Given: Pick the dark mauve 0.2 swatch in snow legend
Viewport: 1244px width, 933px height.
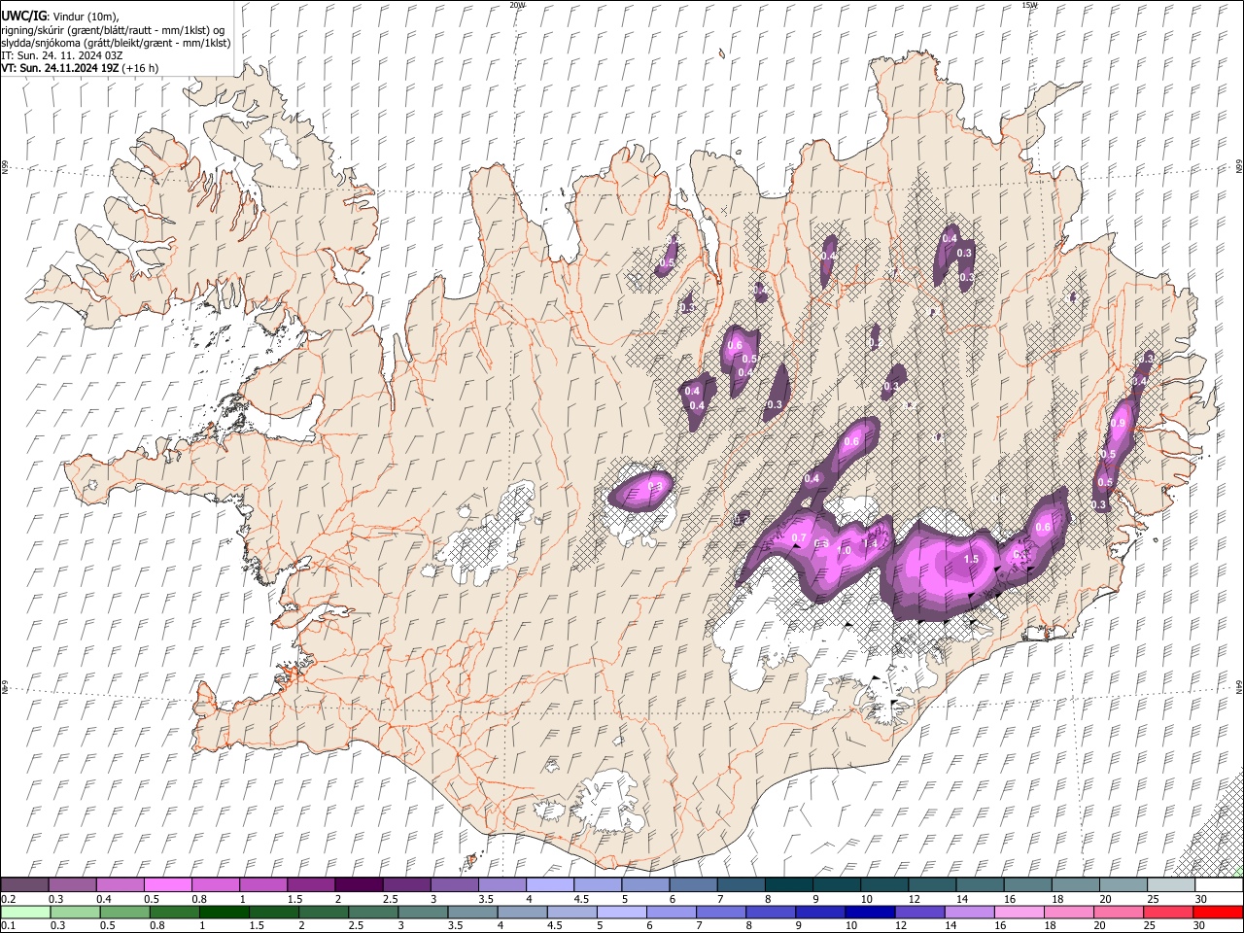Looking at the screenshot, I should (24, 884).
